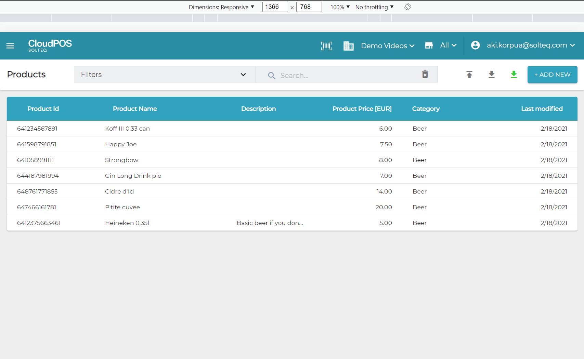Screen dimensions: 584x359
Task: Open the No throttling dropdown
Action: click(x=374, y=7)
